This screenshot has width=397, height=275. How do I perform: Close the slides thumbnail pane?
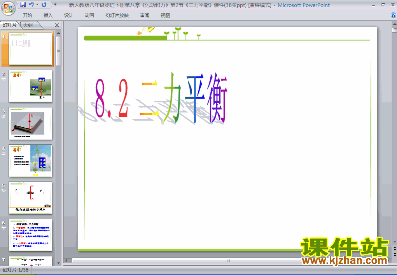click(x=57, y=25)
